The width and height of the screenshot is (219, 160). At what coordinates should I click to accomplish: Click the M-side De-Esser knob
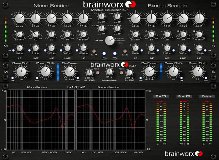coord(70,72)
